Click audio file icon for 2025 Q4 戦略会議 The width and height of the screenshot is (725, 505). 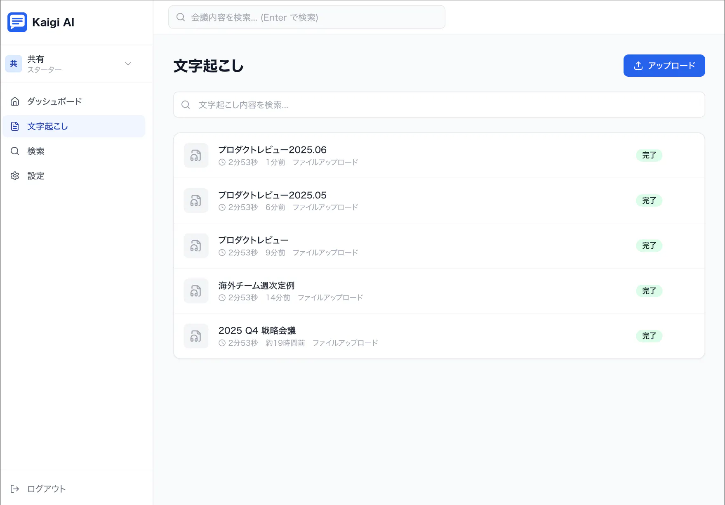coord(196,336)
